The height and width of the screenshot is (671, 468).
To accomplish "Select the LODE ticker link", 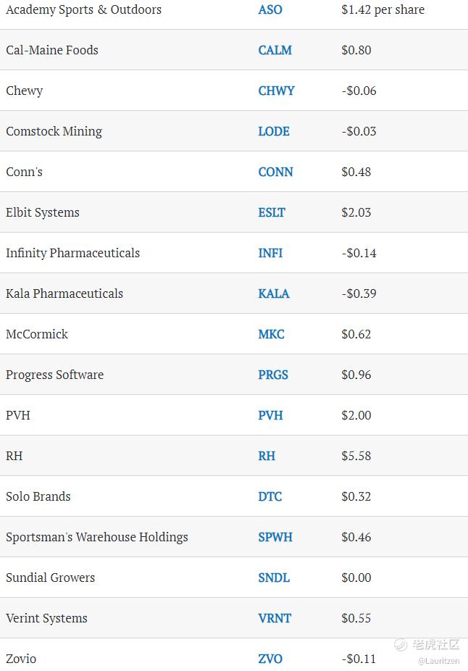I will (x=274, y=131).
